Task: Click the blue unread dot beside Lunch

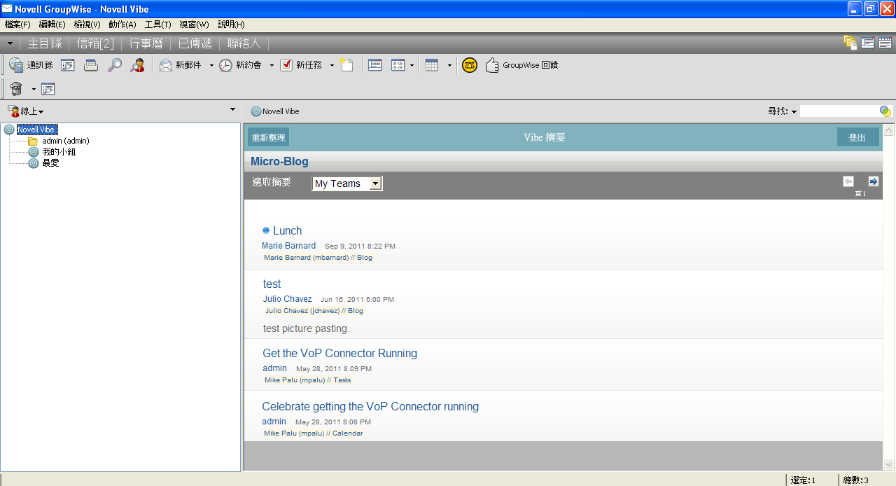Action: click(x=266, y=230)
